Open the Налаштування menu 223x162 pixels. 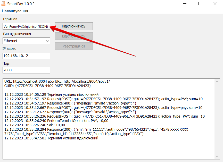(15, 11)
